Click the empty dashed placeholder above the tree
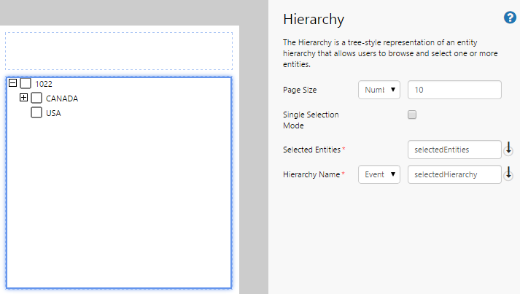Viewport: 520px width, 294px height. point(119,51)
